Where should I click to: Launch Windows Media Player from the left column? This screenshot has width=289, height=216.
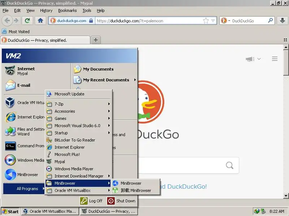(24, 160)
